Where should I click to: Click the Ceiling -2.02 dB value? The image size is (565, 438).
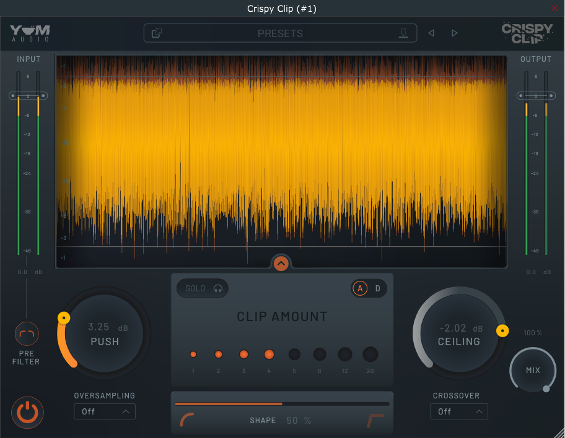click(x=461, y=328)
